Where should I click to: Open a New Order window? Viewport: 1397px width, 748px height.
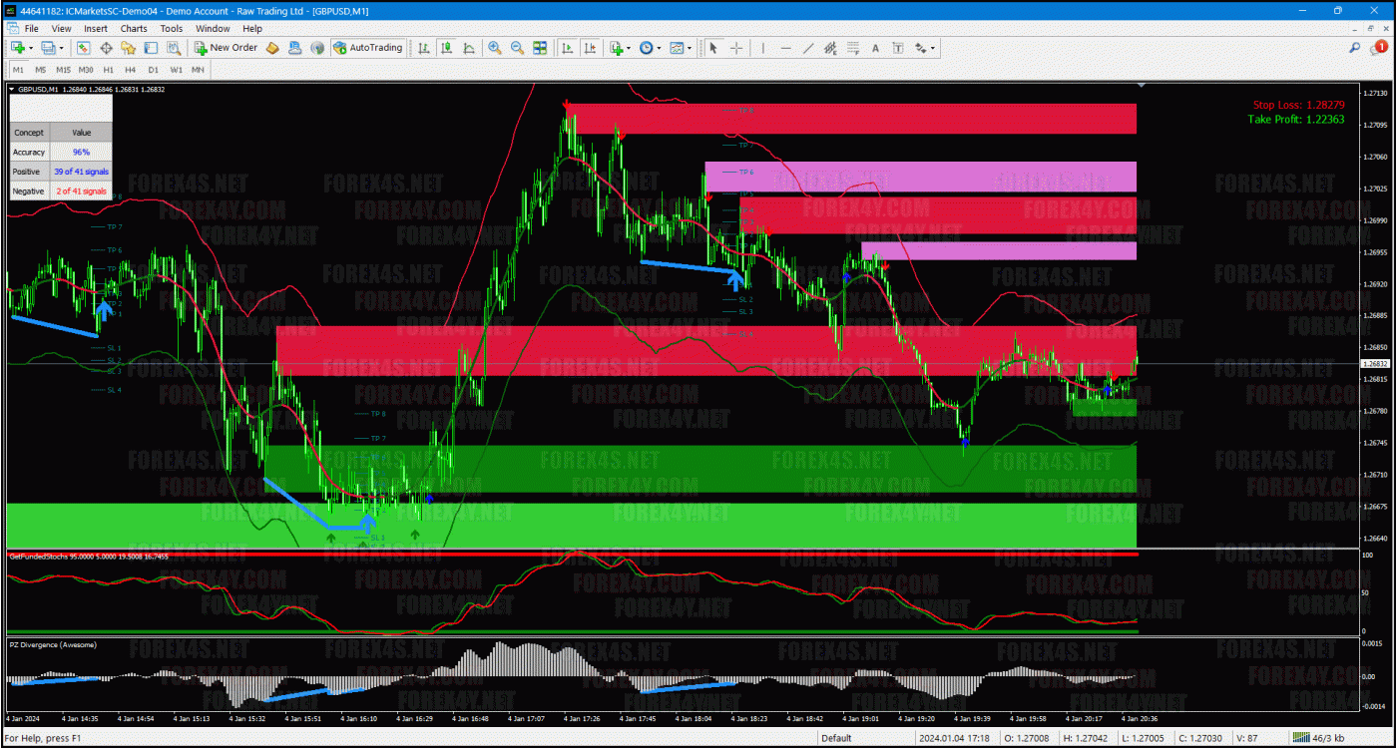tap(226, 47)
